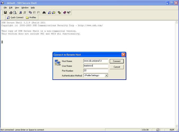The width and height of the screenshot is (179, 132).
Task: Click the Connect computer icon in toolbar
Action: pyautogui.click(x=21, y=12)
